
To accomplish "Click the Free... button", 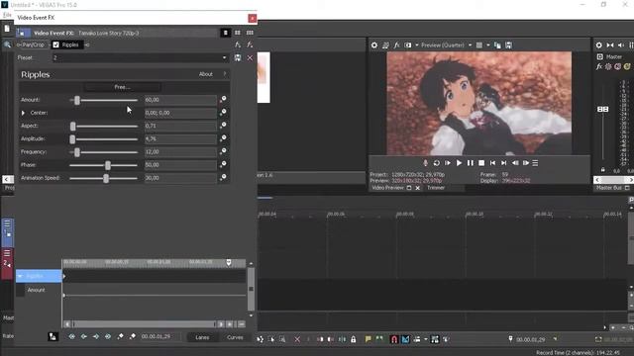I will [x=122, y=87].
